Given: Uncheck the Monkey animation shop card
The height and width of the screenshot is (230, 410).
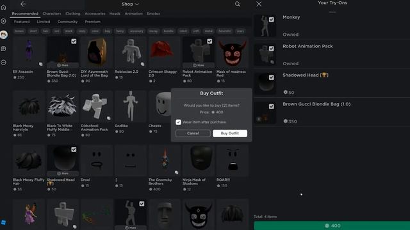Looking at the screenshot, I should coord(142,204).
